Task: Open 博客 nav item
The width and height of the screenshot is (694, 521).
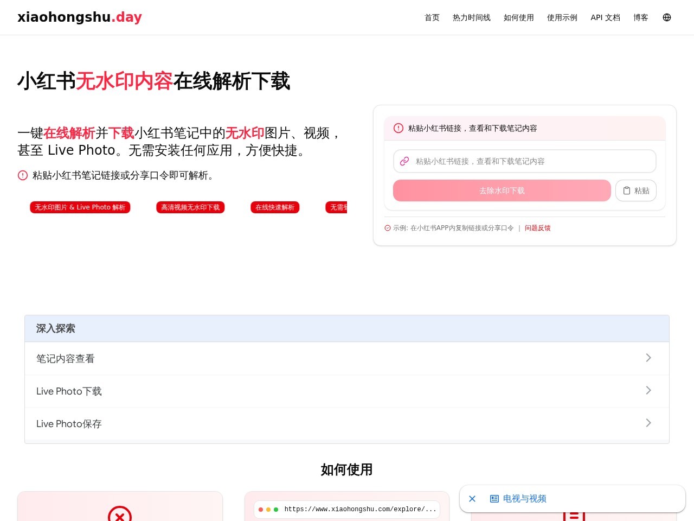Action: 641,17
